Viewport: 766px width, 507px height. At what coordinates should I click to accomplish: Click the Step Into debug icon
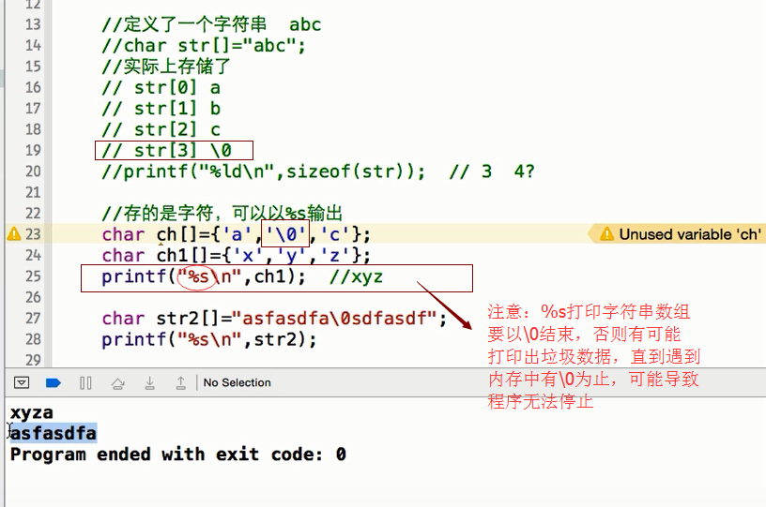[150, 383]
